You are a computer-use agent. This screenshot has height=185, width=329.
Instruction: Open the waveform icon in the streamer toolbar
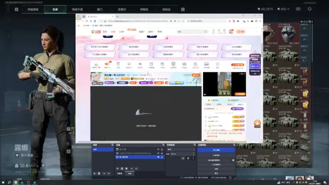[x=140, y=65]
